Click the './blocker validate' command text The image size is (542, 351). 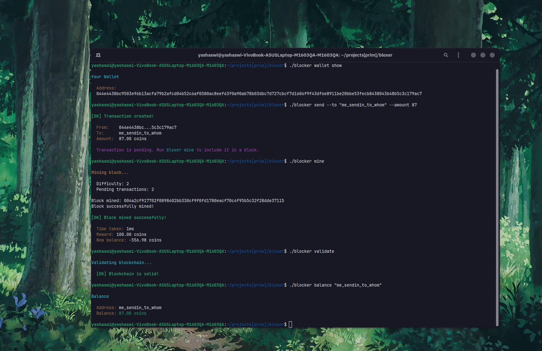pyautogui.click(x=313, y=251)
